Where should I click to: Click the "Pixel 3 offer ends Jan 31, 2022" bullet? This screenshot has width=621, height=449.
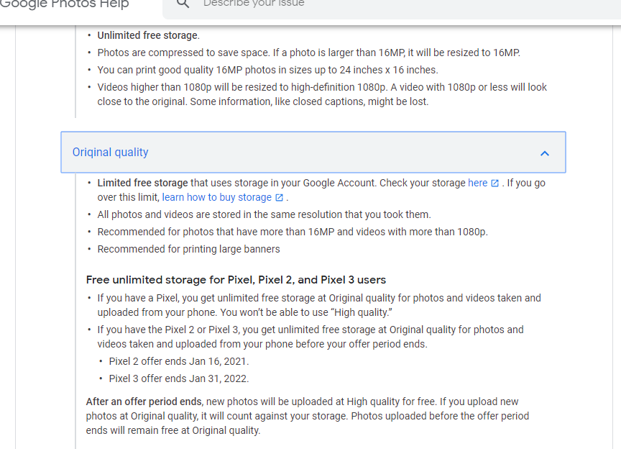pos(179,378)
